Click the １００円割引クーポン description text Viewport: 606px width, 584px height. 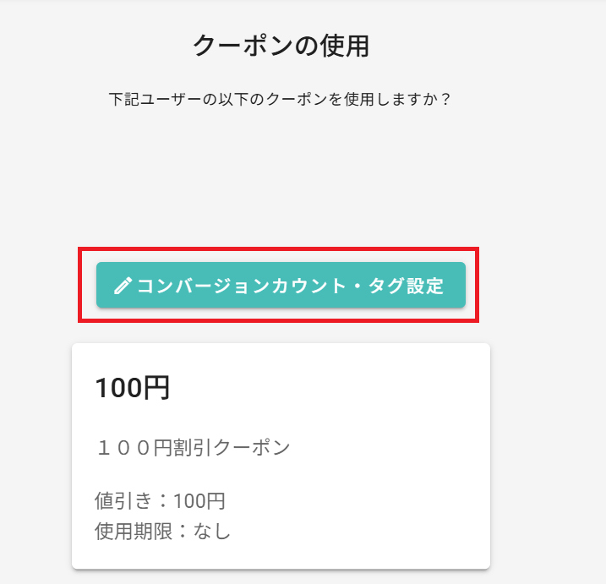click(x=193, y=447)
